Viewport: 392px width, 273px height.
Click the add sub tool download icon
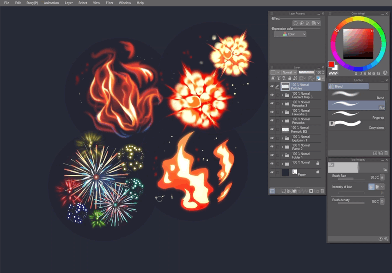(x=375, y=153)
